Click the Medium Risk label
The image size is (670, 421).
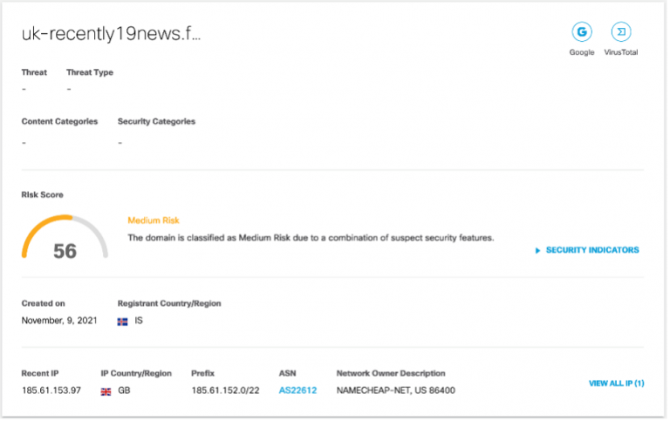[x=154, y=221]
